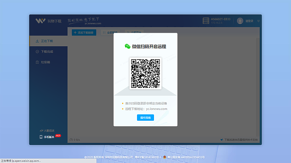Click the download arrow icon beside 正在下载
This screenshot has height=163, width=291.
pos(37,41)
